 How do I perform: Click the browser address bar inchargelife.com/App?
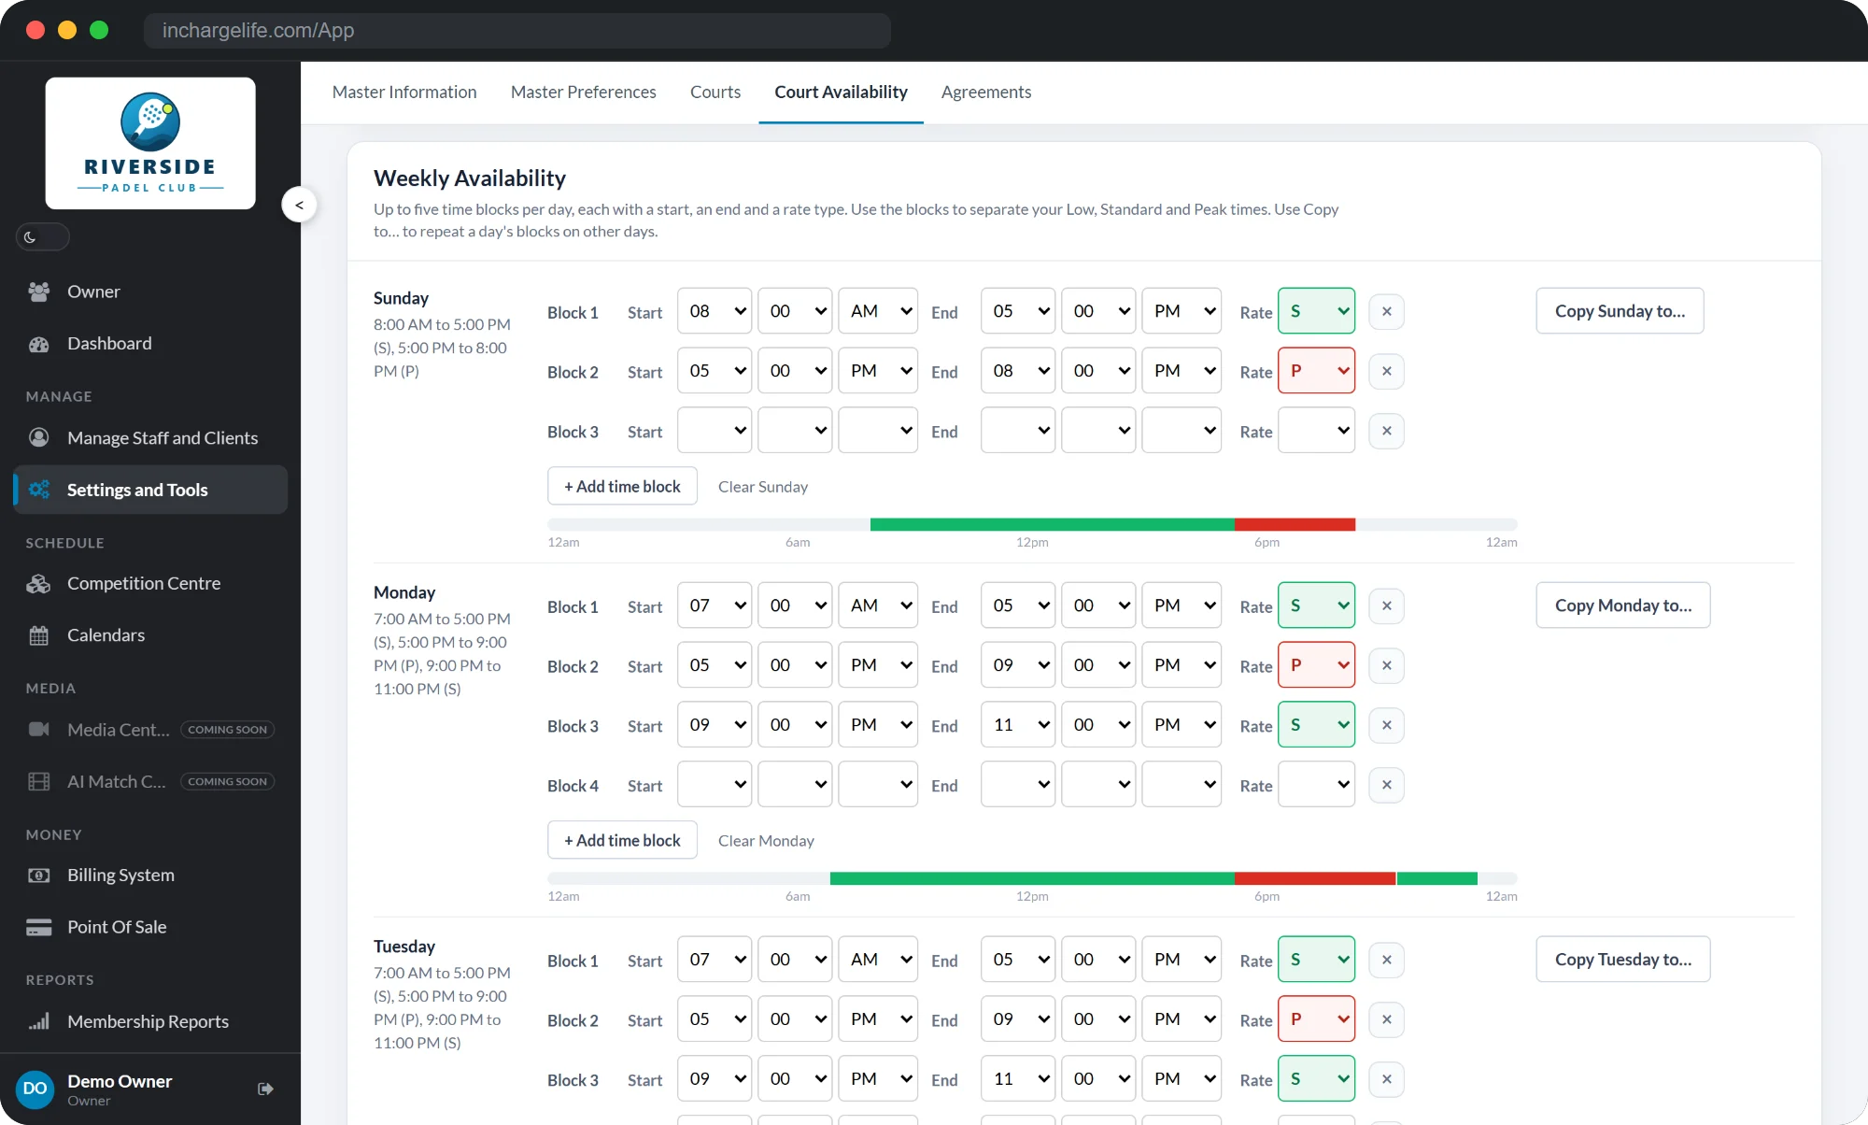click(x=517, y=30)
